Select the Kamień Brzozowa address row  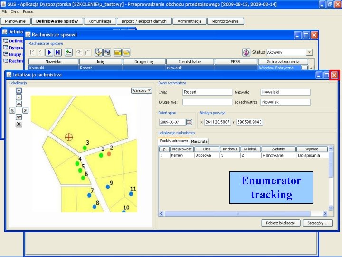click(244, 155)
